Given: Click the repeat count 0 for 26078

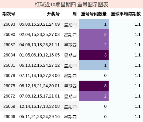Looking at the screenshot, I should point(94,75).
